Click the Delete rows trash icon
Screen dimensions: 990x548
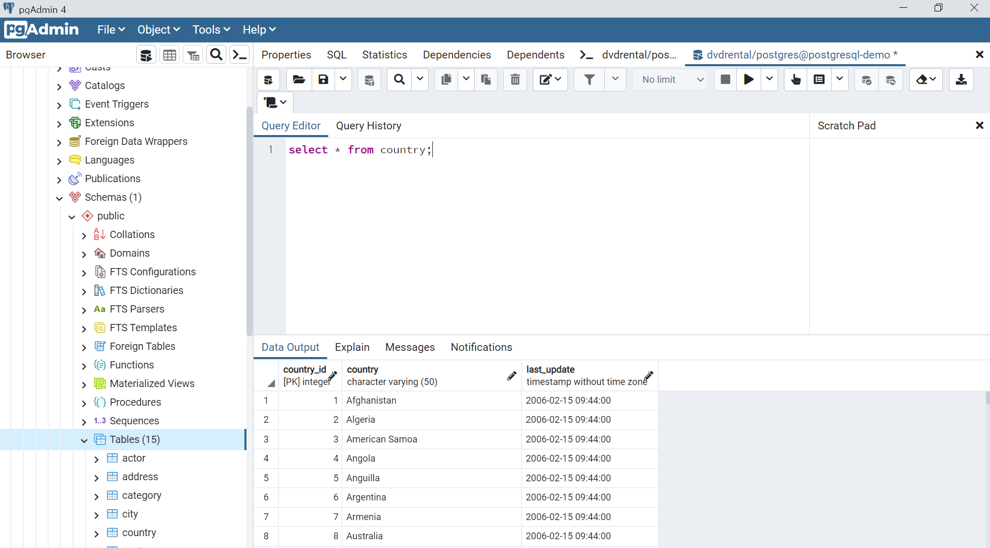(x=515, y=80)
